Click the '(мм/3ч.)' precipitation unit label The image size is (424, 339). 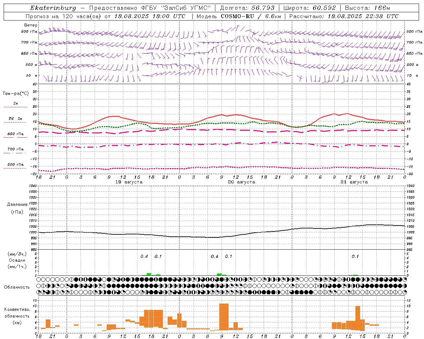click(x=17, y=254)
